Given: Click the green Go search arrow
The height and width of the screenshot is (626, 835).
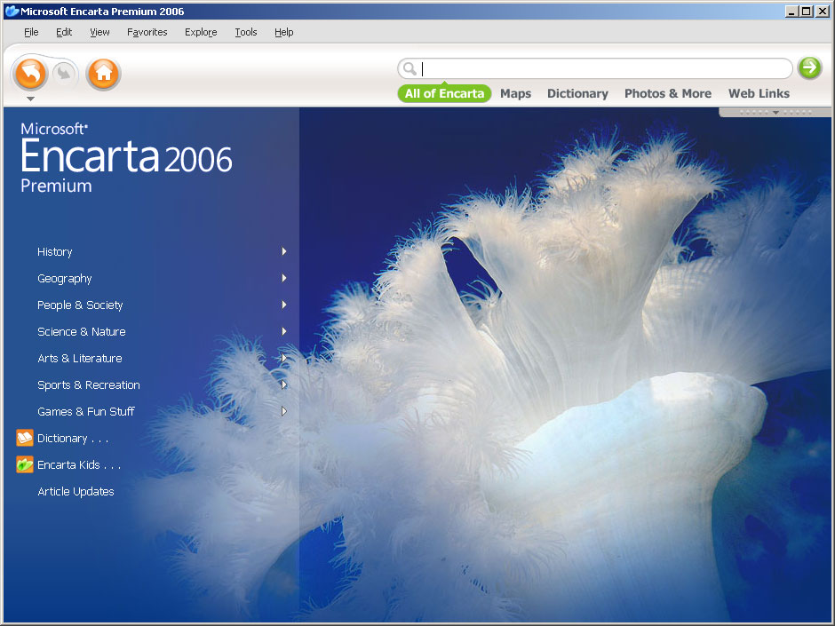Looking at the screenshot, I should pos(809,67).
